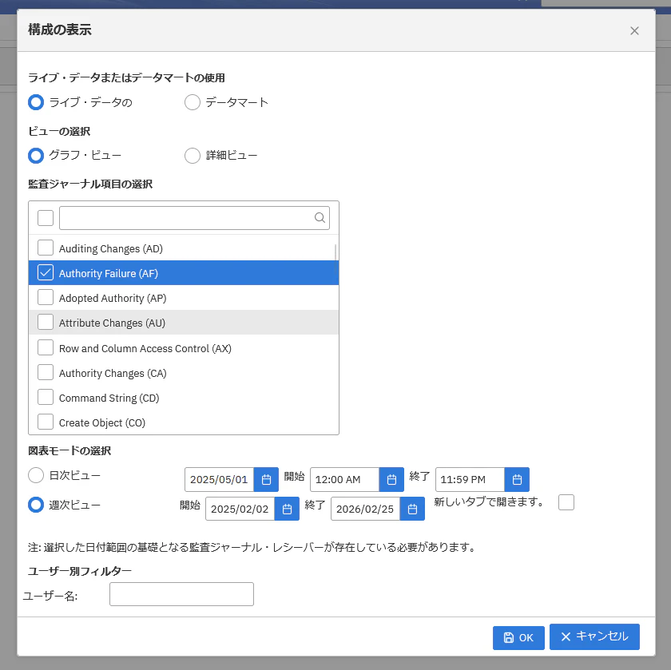This screenshot has width=671, height=670.
Task: Select Adopted Authority (AP) row text
Action: click(x=113, y=298)
